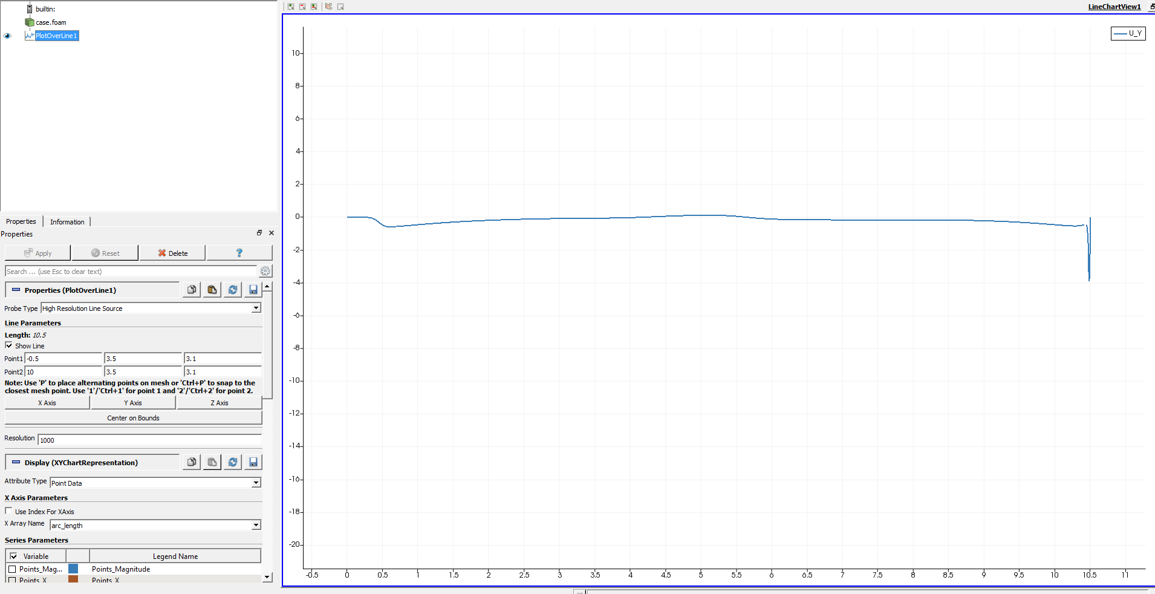The width and height of the screenshot is (1155, 594).
Task: Close the Properties panel
Action: (272, 233)
